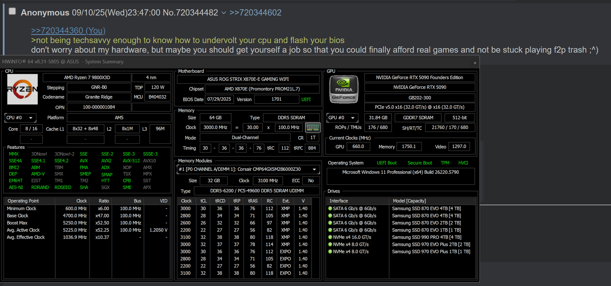Image resolution: width=611 pixels, height=286 pixels.
Task: Follow the >>720344602 reply link
Action: 255,13
